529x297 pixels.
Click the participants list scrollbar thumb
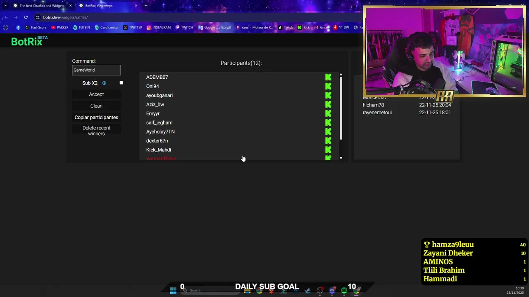341,108
